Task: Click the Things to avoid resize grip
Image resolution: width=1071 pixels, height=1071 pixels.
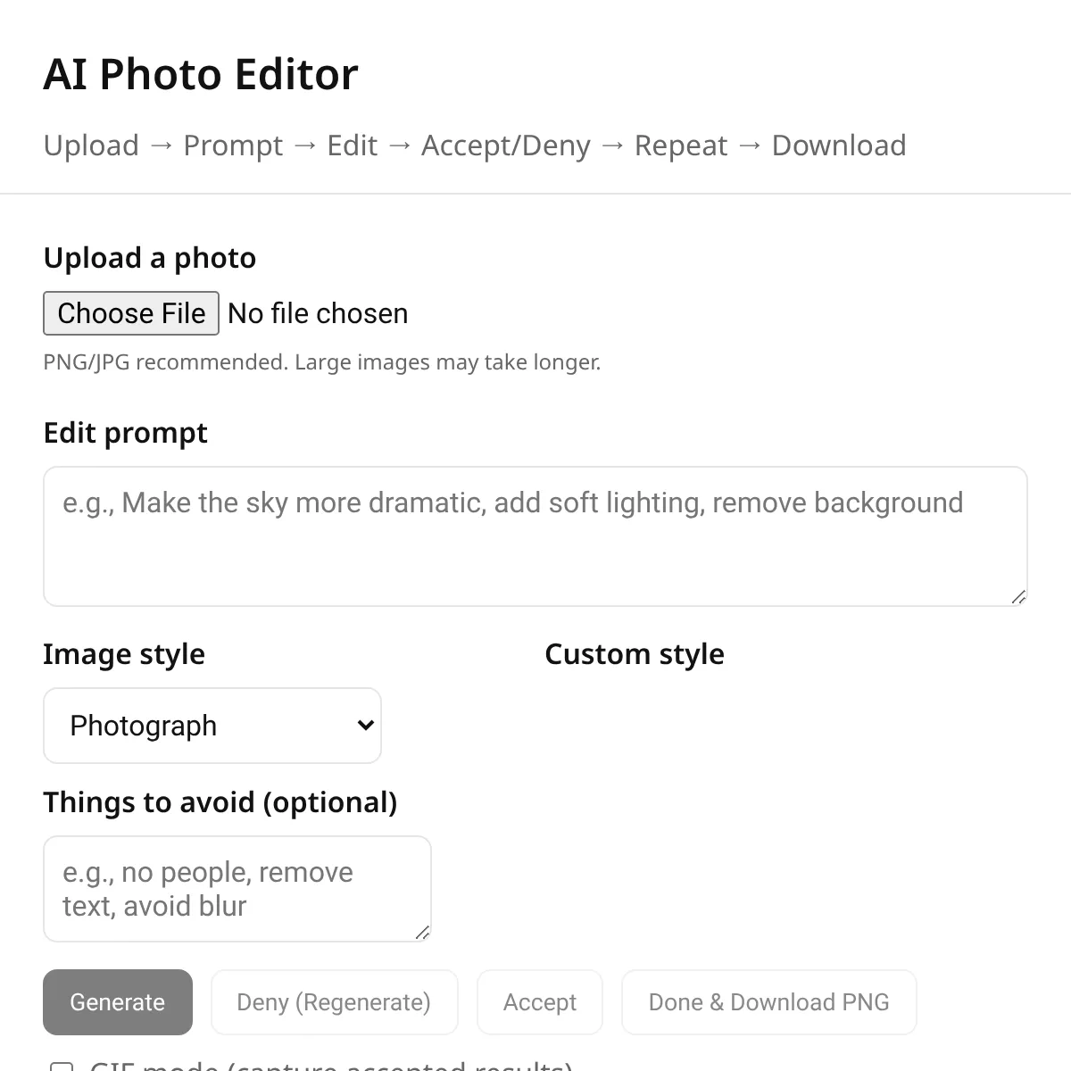Action: [422, 933]
